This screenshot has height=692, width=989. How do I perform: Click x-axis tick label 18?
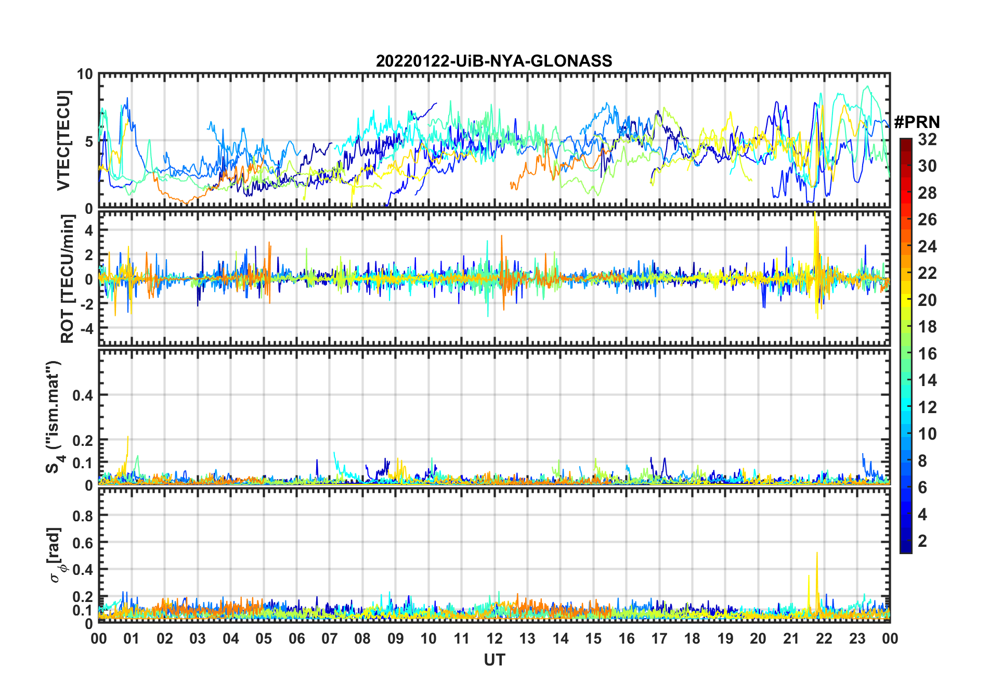692,638
